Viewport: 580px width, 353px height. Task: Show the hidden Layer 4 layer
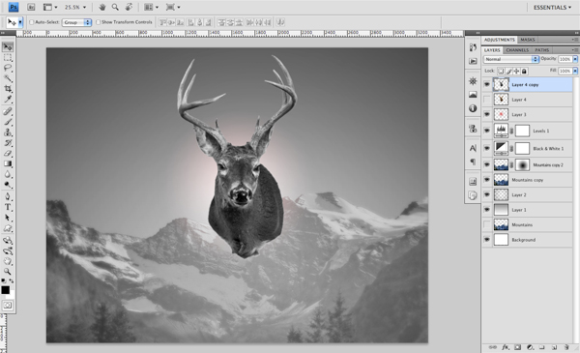487,100
